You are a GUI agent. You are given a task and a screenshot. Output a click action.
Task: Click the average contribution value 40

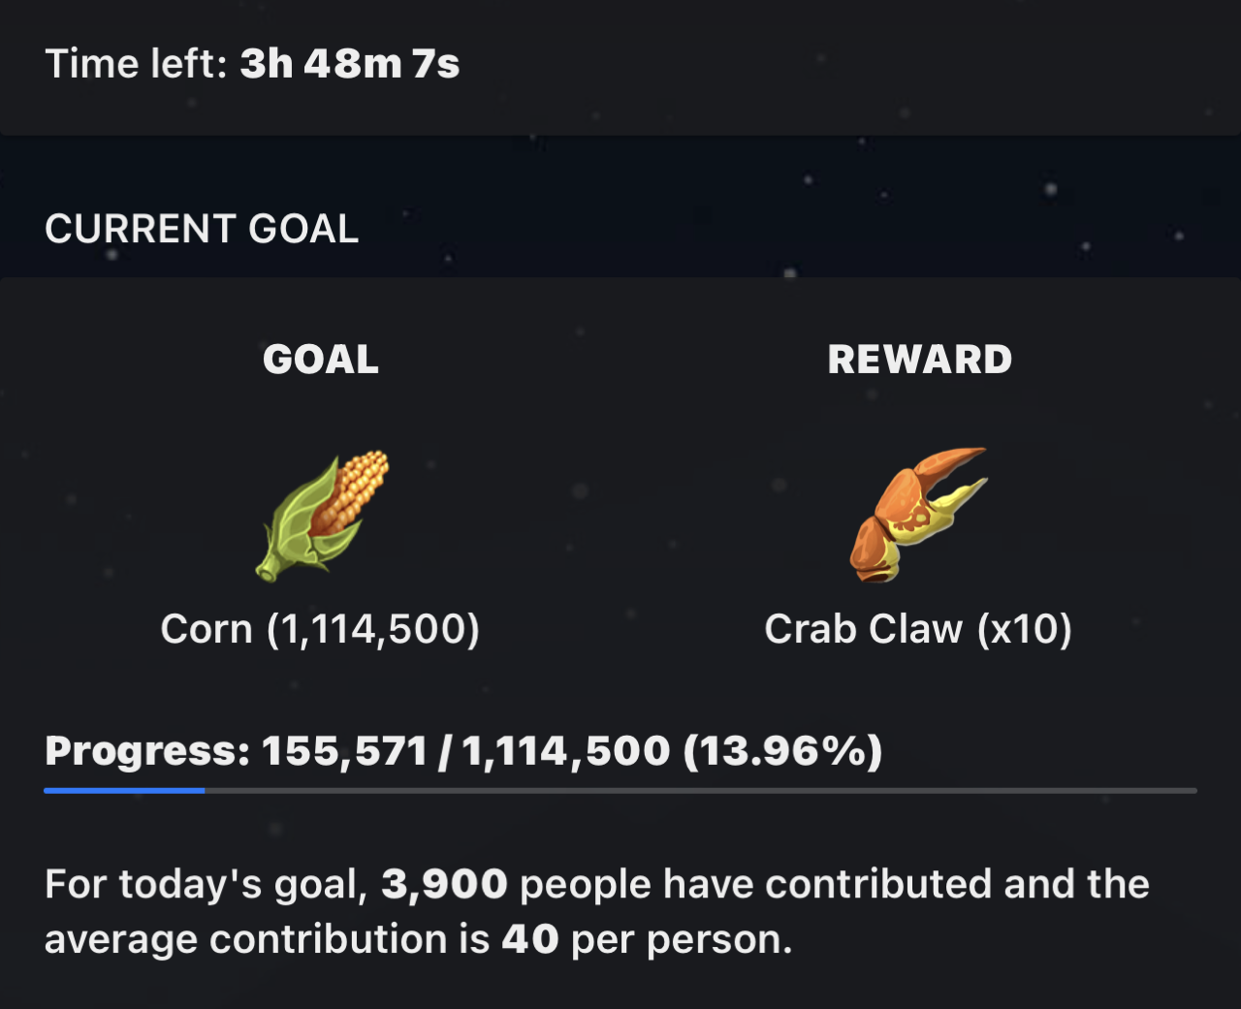point(530,939)
